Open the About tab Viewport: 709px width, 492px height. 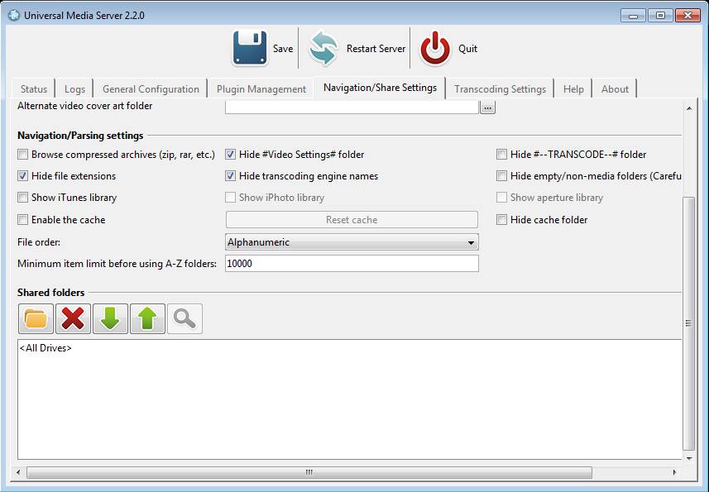[x=615, y=89]
